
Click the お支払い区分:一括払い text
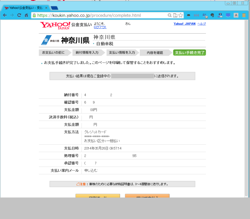(x=102, y=141)
